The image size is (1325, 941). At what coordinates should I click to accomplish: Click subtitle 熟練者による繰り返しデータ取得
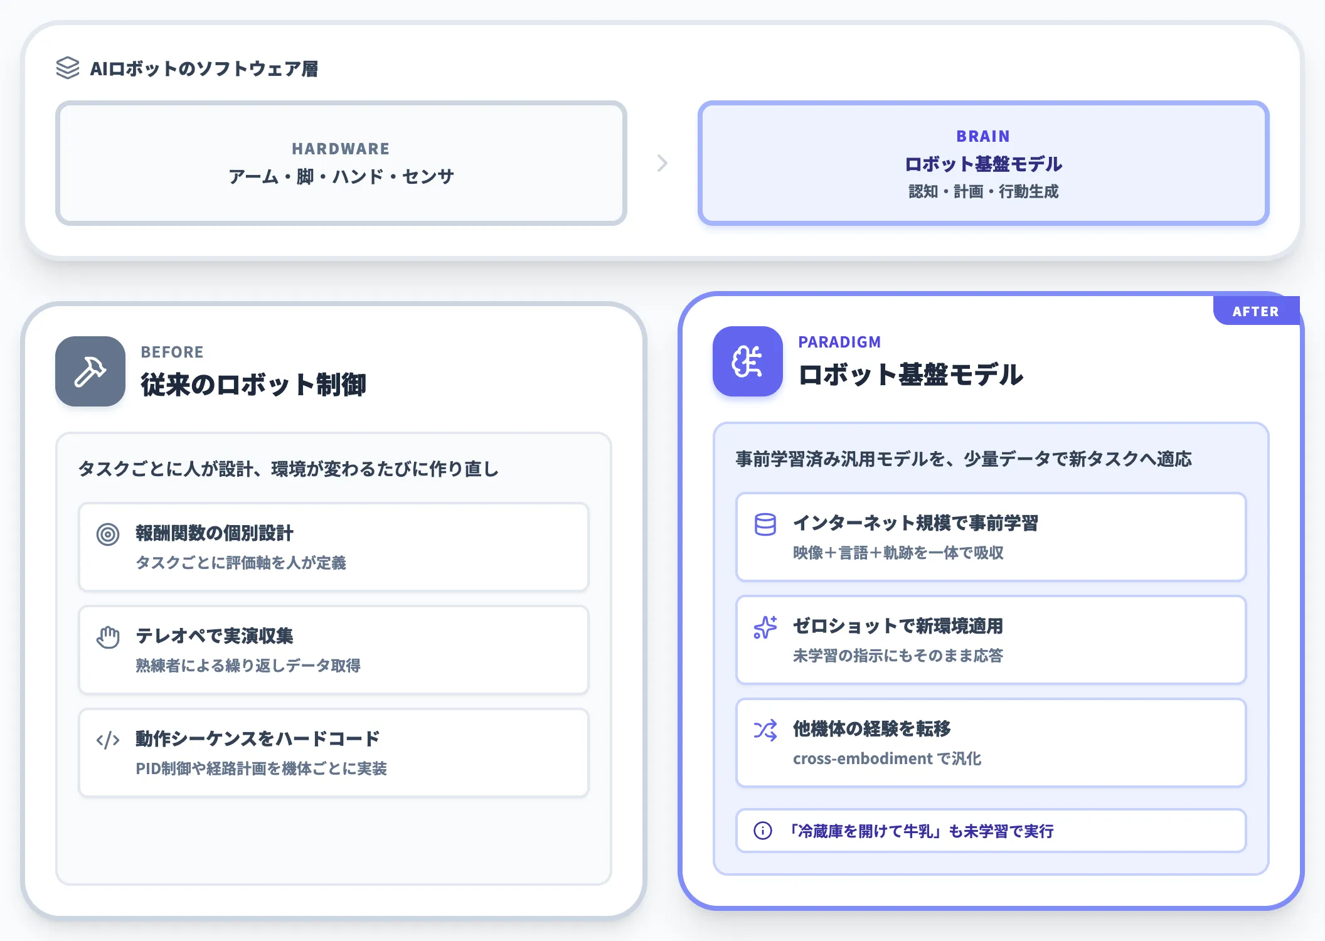[x=248, y=666]
